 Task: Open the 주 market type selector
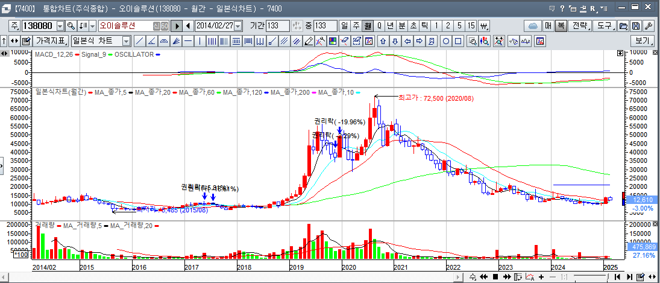point(15,26)
